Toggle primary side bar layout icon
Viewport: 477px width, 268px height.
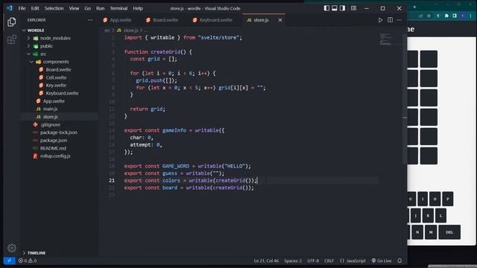(326, 8)
